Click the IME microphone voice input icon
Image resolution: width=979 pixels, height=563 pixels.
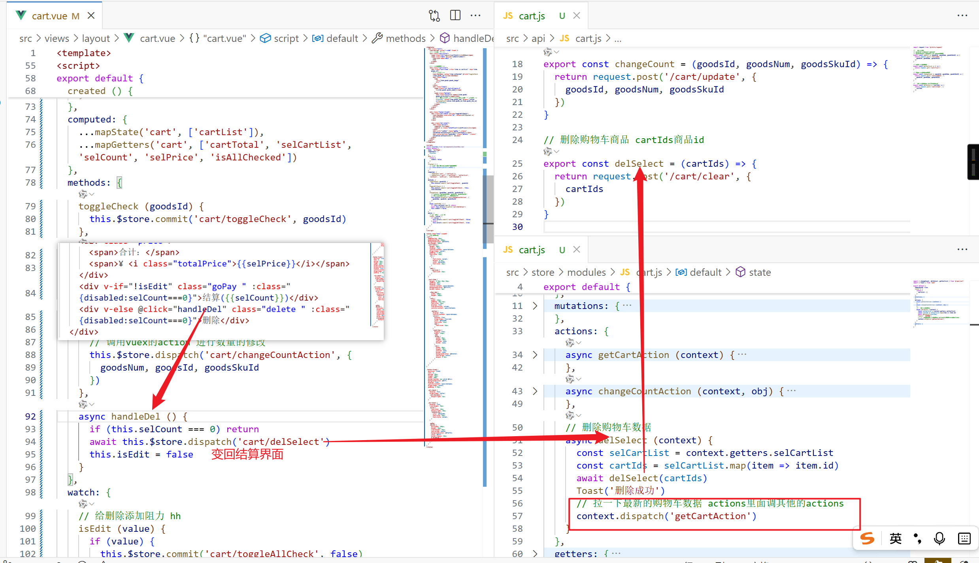tap(939, 538)
